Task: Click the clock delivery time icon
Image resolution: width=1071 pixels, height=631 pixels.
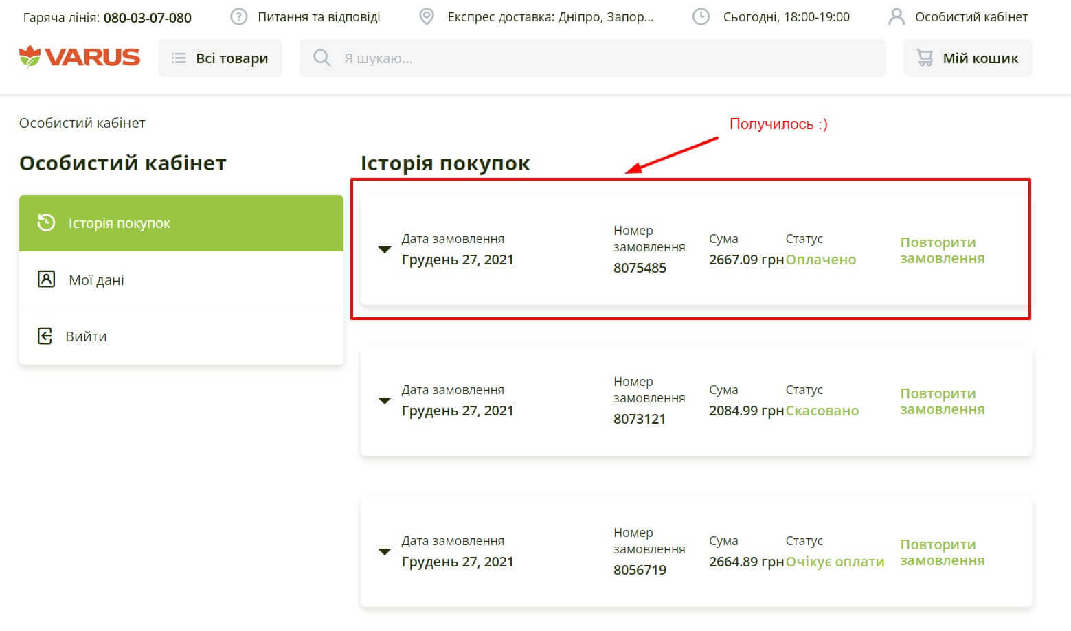Action: pos(701,16)
